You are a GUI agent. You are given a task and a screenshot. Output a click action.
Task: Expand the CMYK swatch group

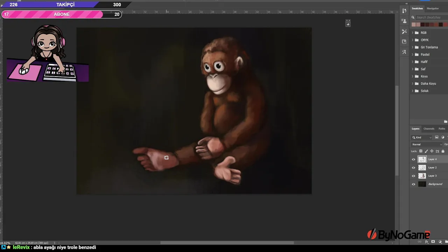click(412, 40)
